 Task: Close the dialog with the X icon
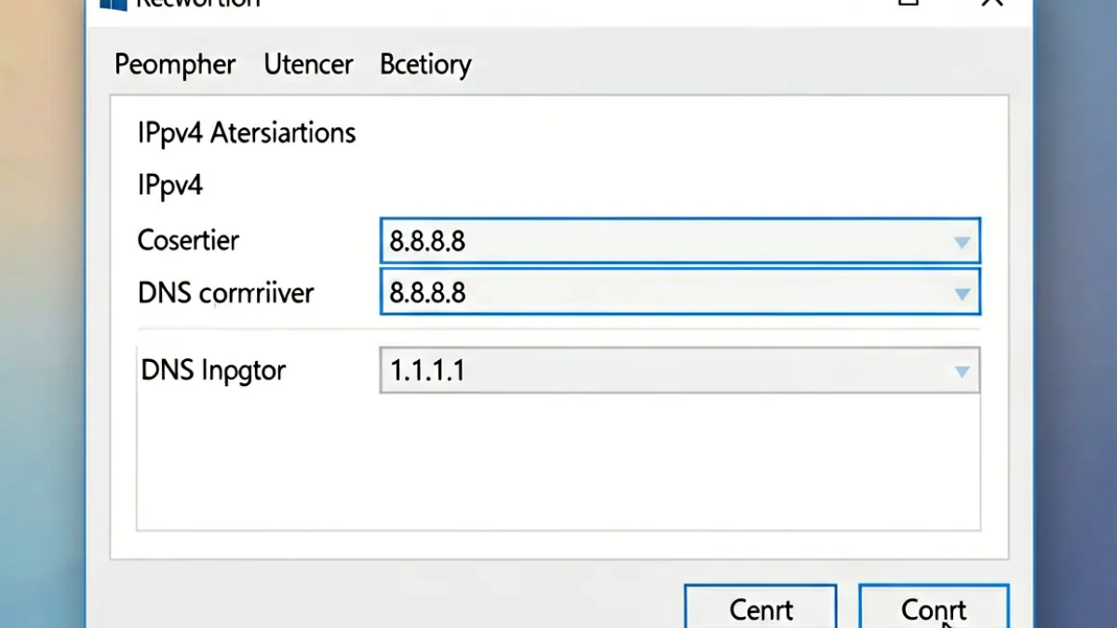(992, 3)
